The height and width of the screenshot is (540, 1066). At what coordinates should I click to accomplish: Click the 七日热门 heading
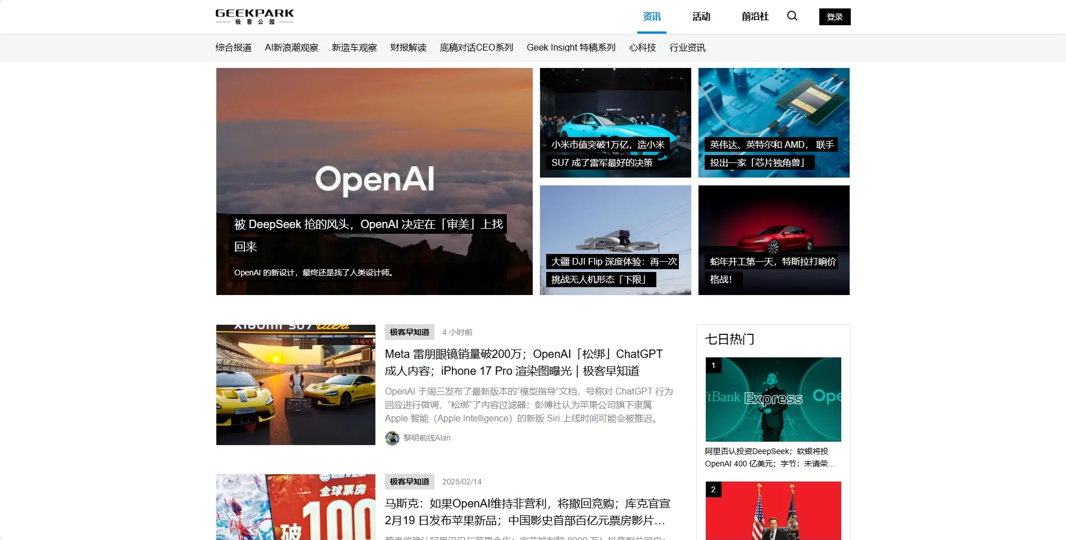coord(729,339)
